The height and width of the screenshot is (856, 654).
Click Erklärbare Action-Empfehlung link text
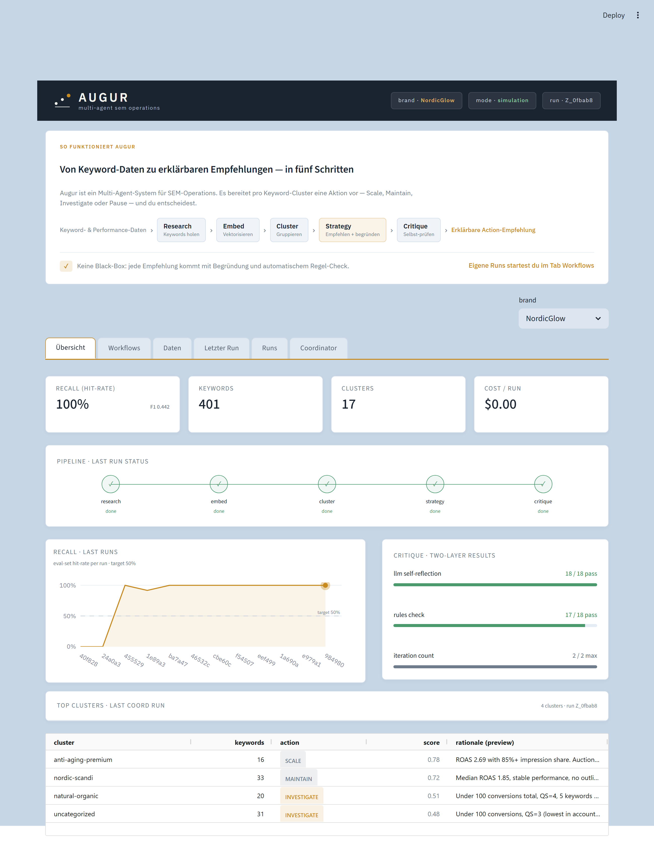pos(493,230)
